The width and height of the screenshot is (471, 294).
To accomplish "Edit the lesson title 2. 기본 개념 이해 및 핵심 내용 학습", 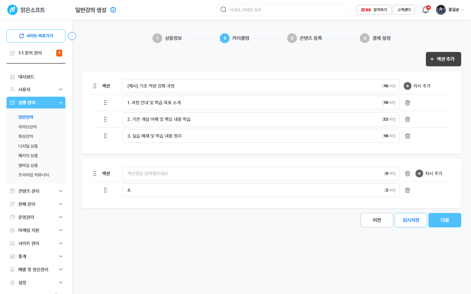I will (261, 119).
